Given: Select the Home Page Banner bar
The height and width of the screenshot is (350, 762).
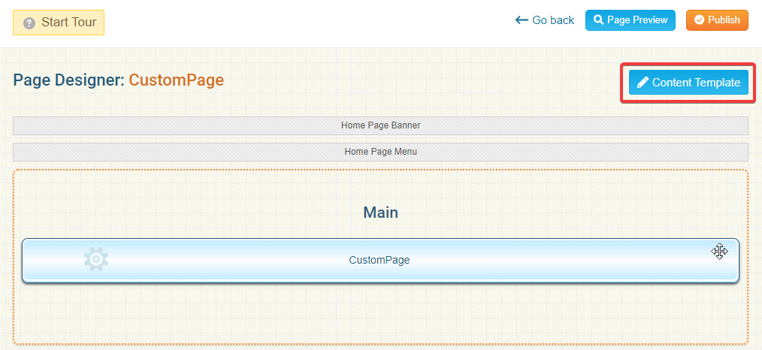Looking at the screenshot, I should (x=380, y=125).
